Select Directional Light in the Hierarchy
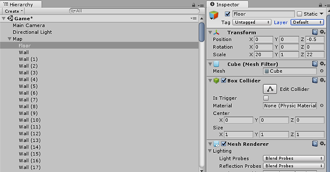The height and width of the screenshot is (172, 330). [32, 32]
